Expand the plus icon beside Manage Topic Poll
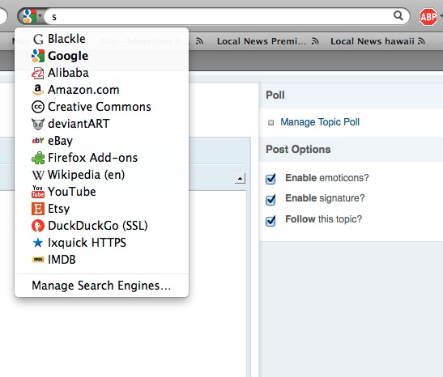Image resolution: width=443 pixels, height=377 pixels. [270, 123]
